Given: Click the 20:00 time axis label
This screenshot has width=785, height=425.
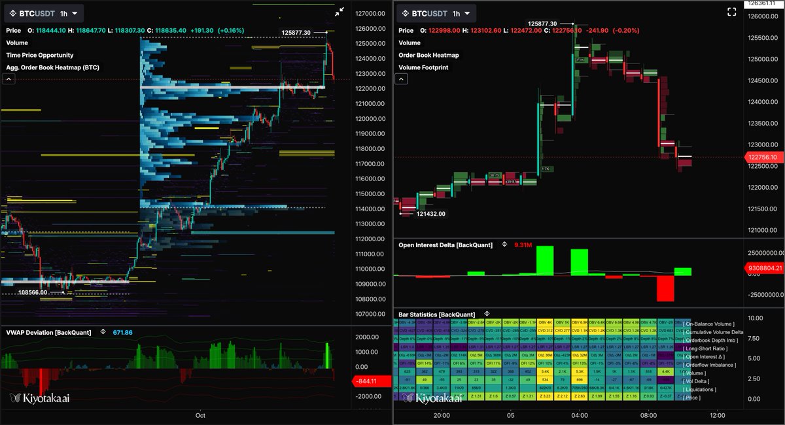Looking at the screenshot, I should (x=441, y=415).
